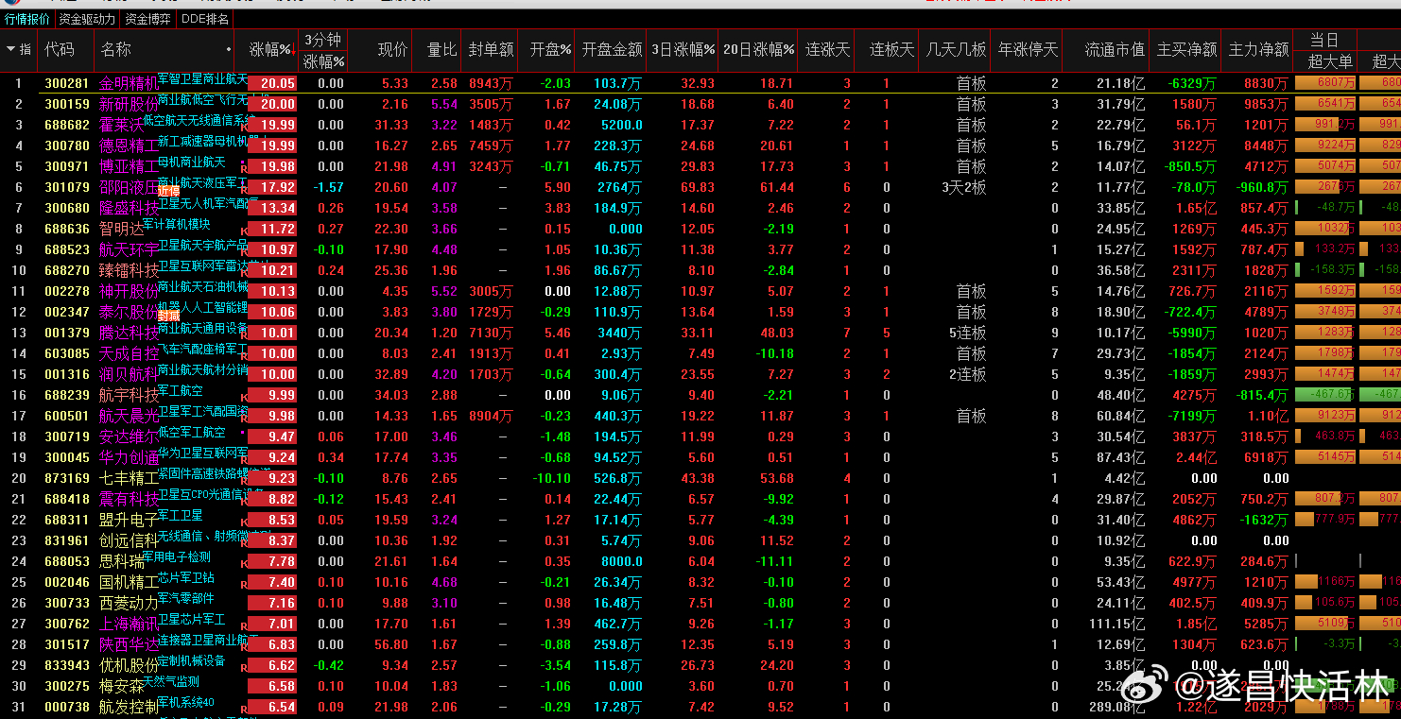Select stock 思科瑞 name
The image size is (1401, 719).
[121, 561]
